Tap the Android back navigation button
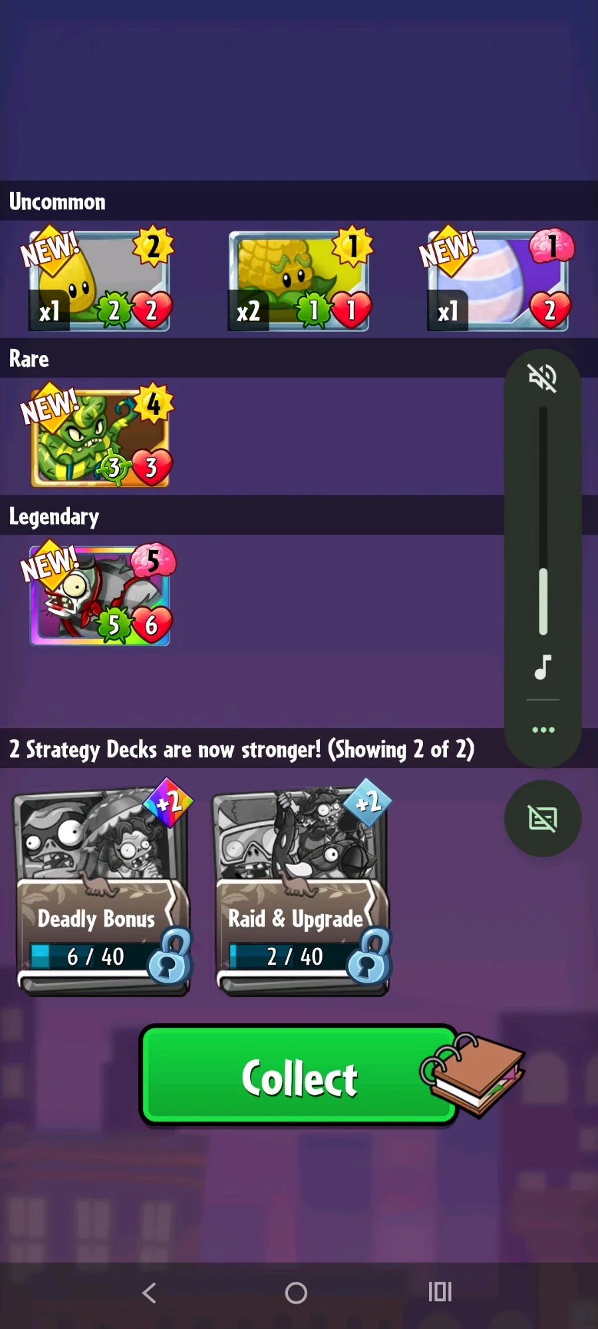The width and height of the screenshot is (598, 1329). [150, 1292]
